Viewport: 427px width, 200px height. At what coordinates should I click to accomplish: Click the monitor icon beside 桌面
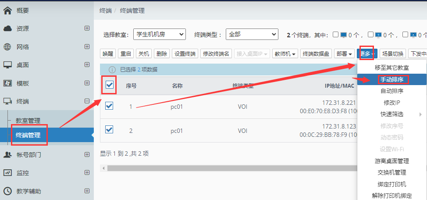(7, 65)
